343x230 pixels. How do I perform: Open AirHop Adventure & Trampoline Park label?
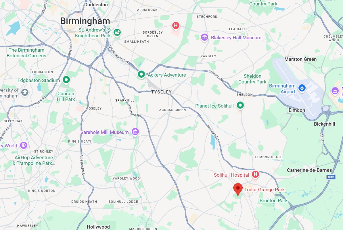(x=34, y=160)
